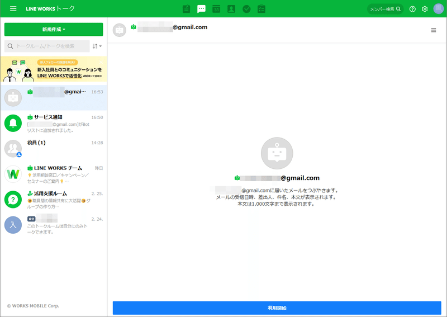Click the サービス通知 bell avatar
The image size is (447, 317).
13,123
